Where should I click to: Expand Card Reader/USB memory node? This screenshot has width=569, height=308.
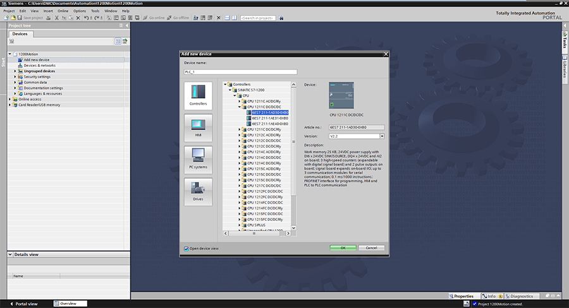click(9, 105)
